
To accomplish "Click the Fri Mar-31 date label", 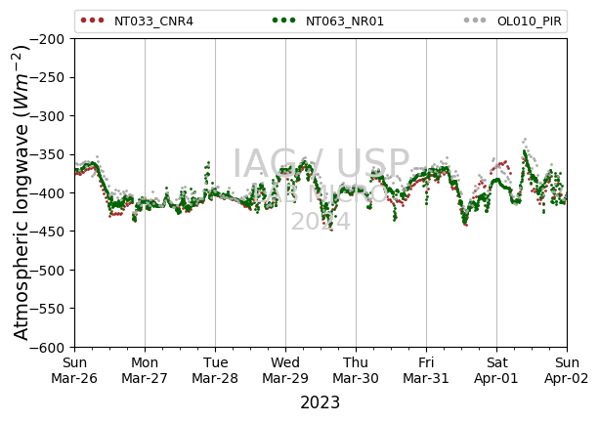I will (x=426, y=370).
